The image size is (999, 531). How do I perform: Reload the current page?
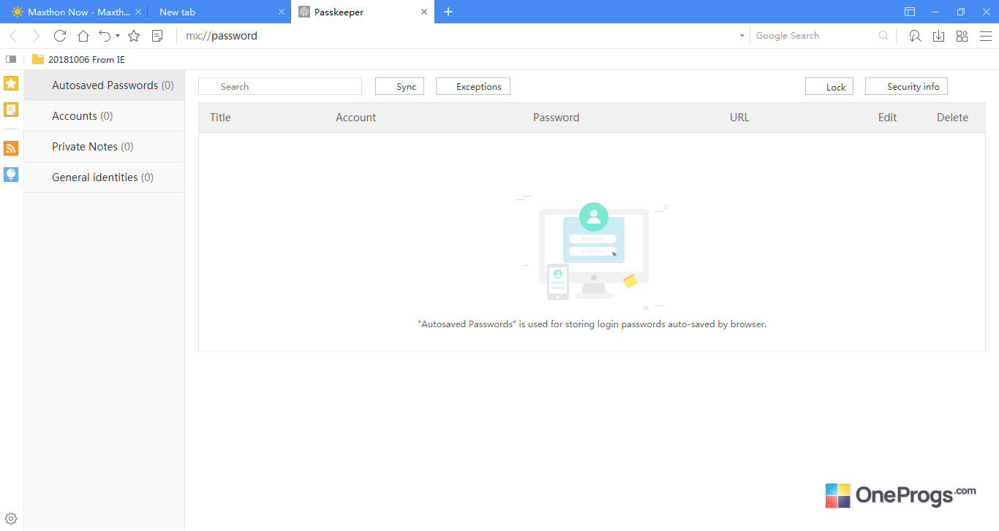(x=60, y=36)
